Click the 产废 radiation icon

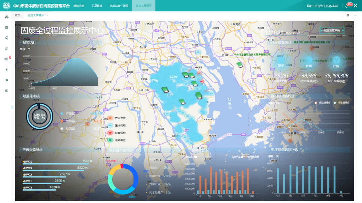click(336, 62)
